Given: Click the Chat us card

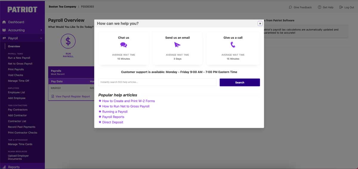Looking at the screenshot, I should [x=124, y=48].
